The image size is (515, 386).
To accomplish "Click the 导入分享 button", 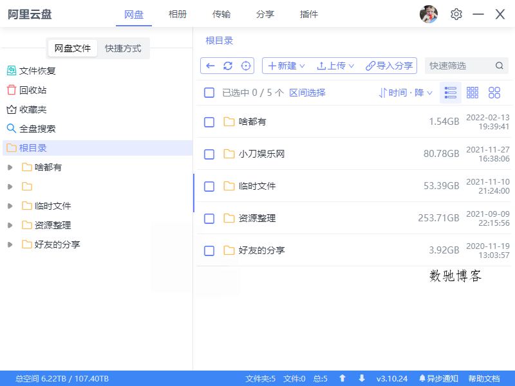I will point(389,66).
